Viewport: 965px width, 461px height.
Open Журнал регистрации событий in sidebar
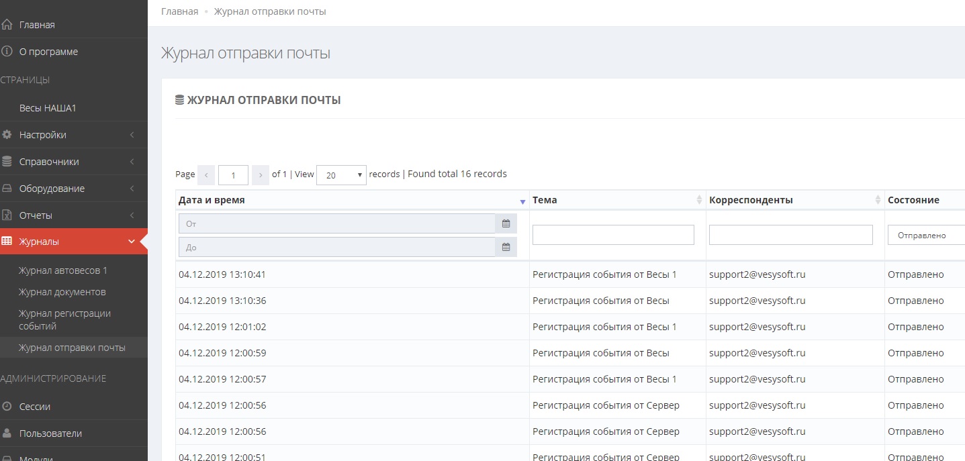[x=64, y=319]
